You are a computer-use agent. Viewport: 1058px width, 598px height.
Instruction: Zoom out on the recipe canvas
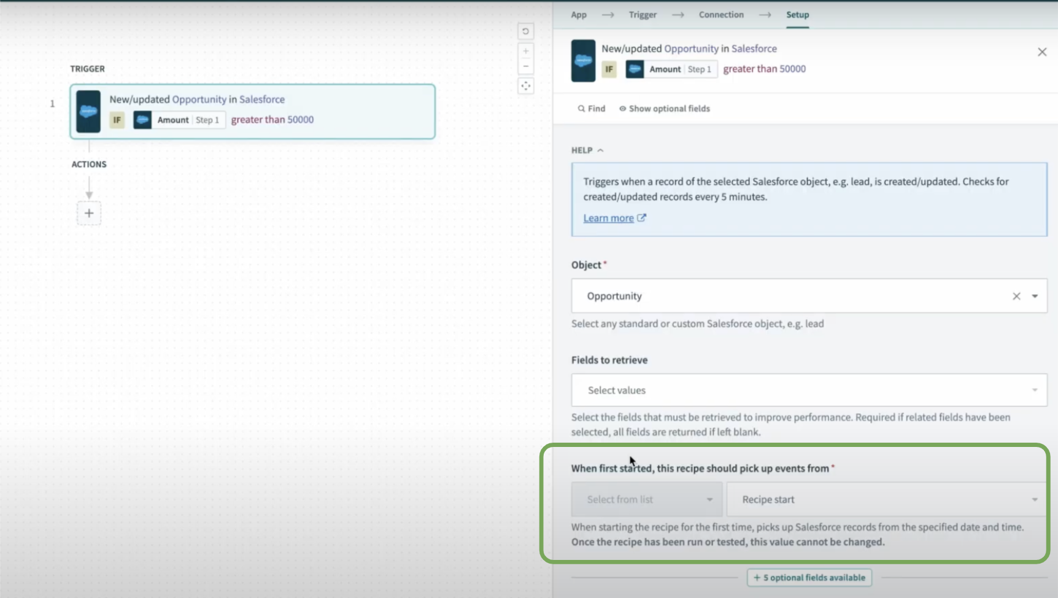pyautogui.click(x=525, y=66)
